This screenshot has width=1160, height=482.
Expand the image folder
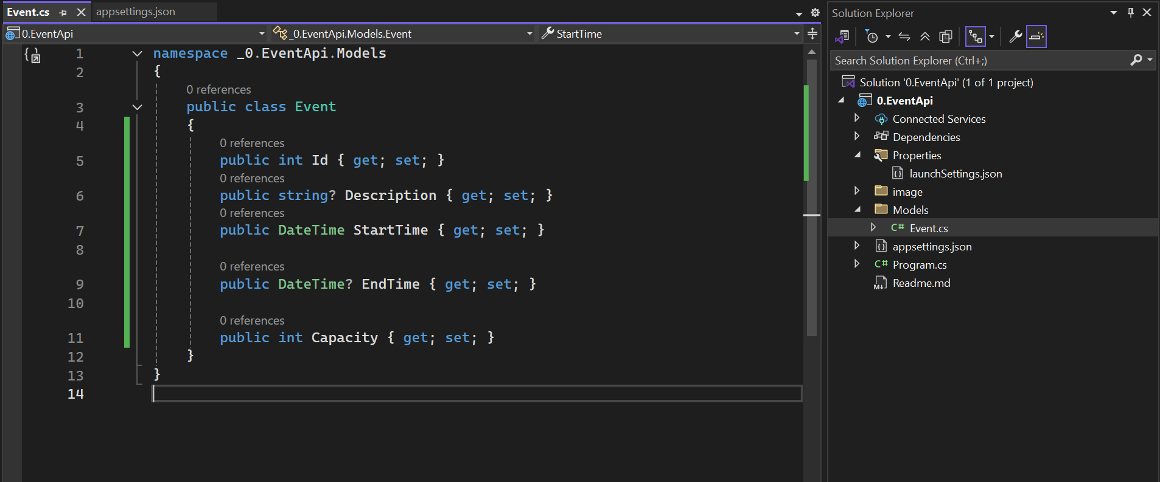857,191
